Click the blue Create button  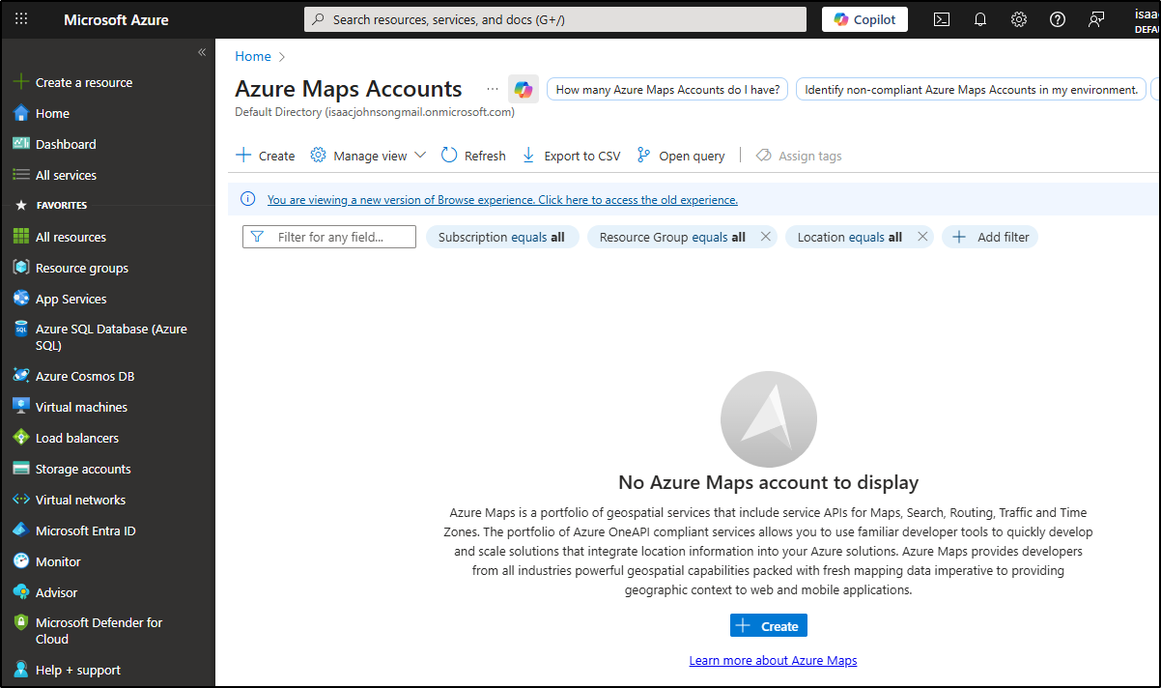point(768,626)
